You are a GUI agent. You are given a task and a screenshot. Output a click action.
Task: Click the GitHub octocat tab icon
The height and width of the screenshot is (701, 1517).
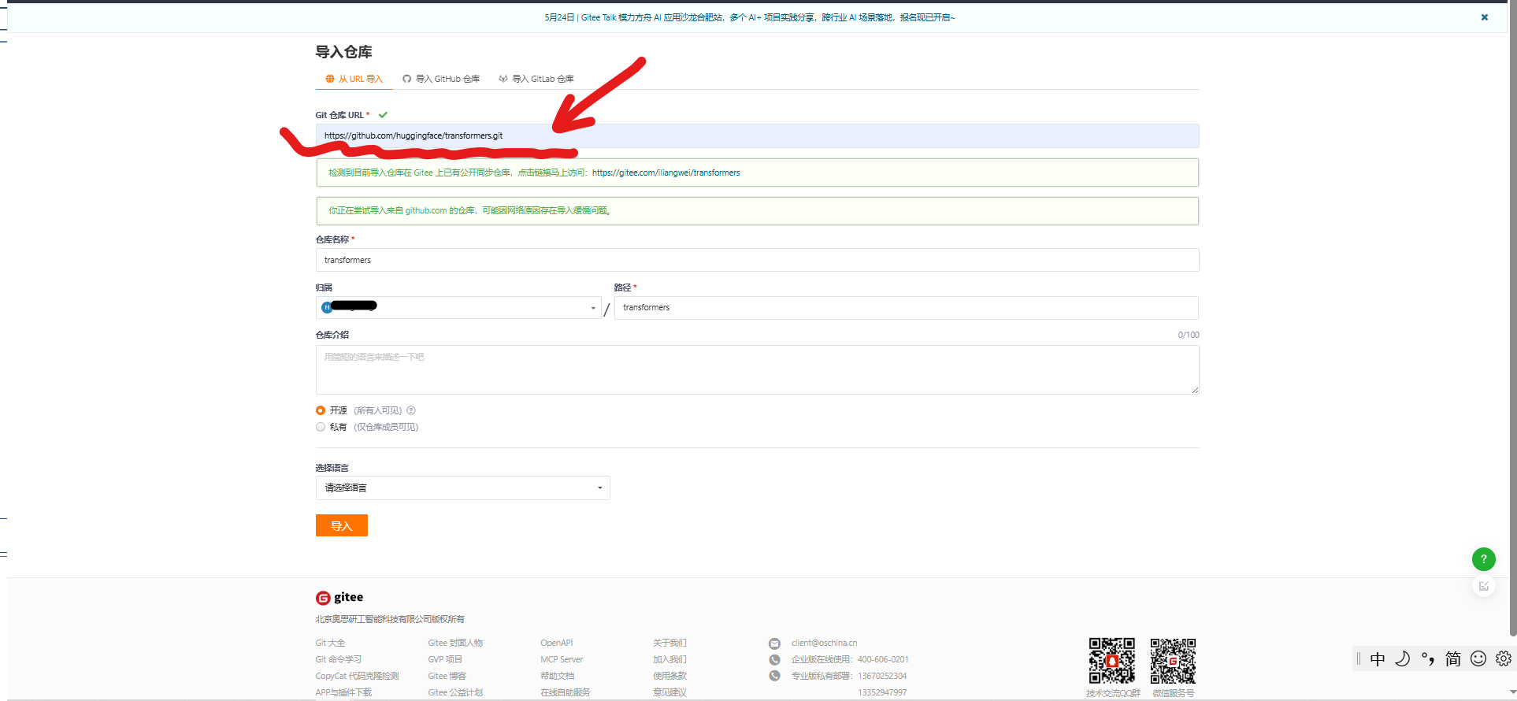pyautogui.click(x=407, y=79)
